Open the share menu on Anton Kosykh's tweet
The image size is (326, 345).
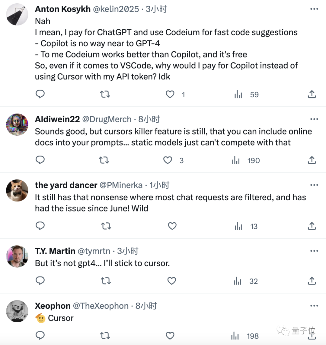click(x=312, y=94)
